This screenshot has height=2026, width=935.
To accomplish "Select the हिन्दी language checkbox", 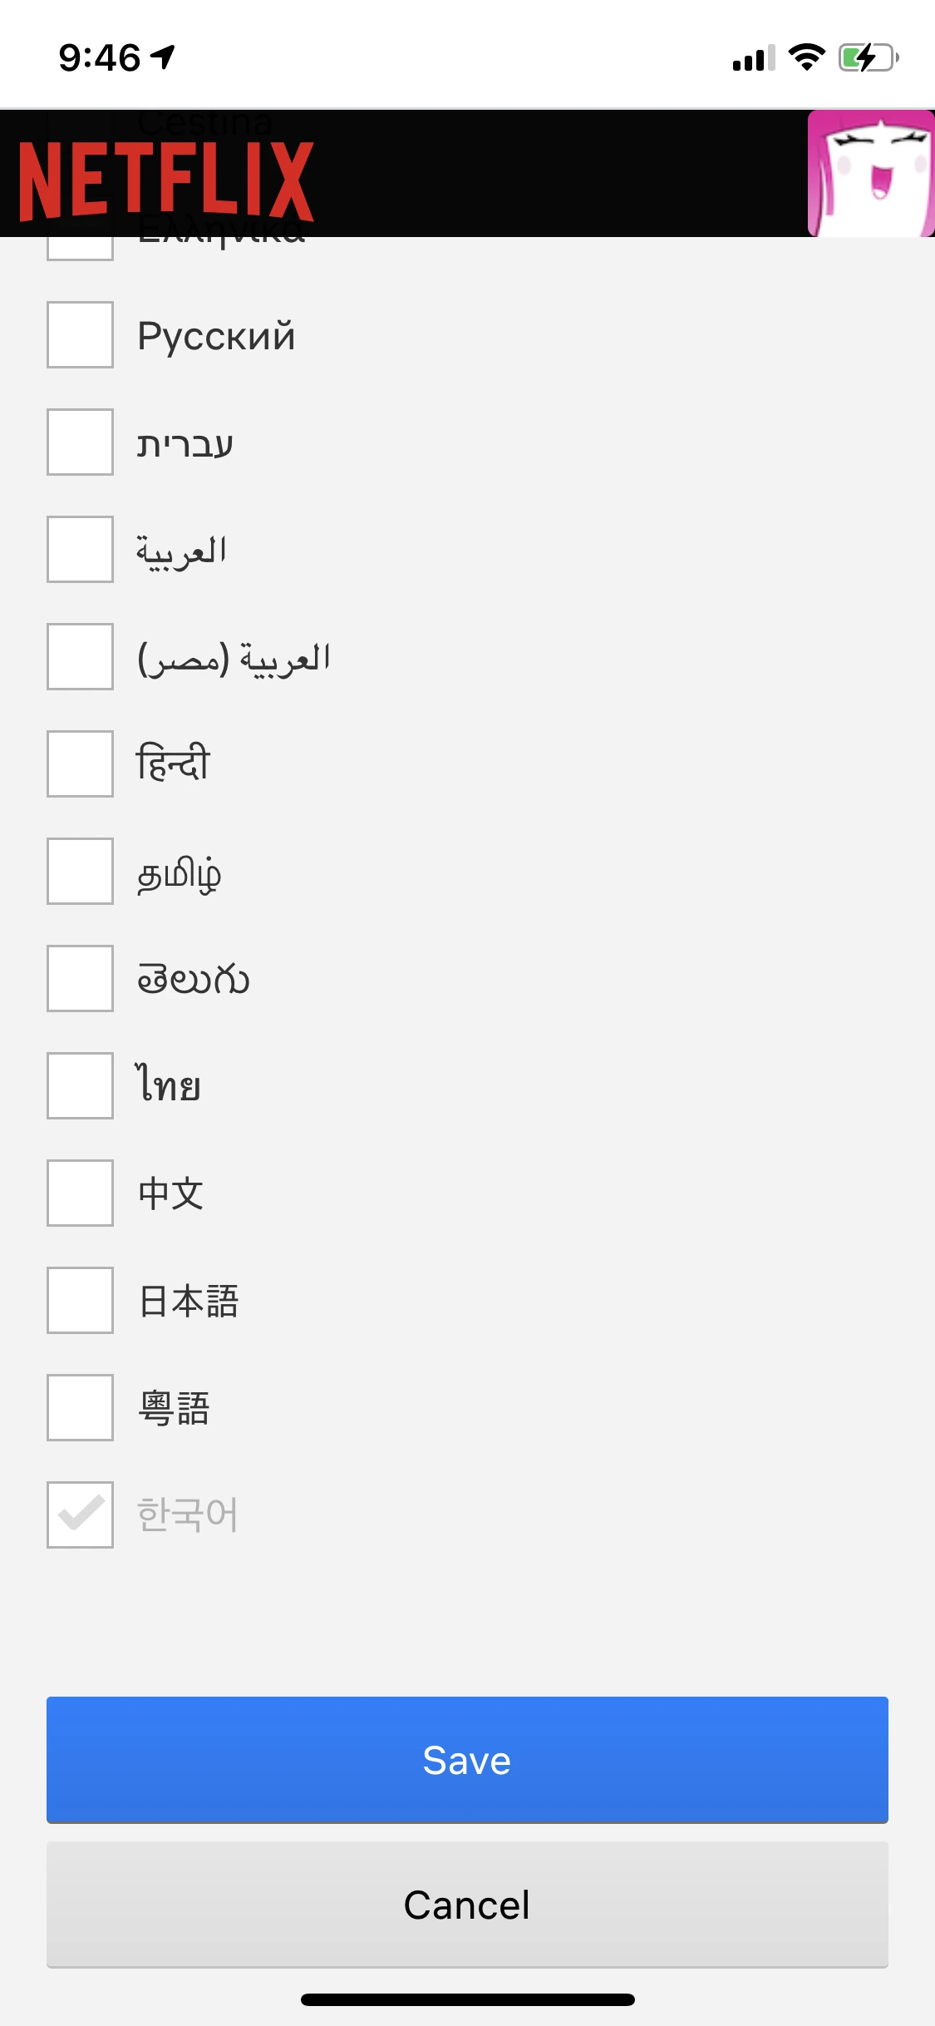I will point(80,765).
